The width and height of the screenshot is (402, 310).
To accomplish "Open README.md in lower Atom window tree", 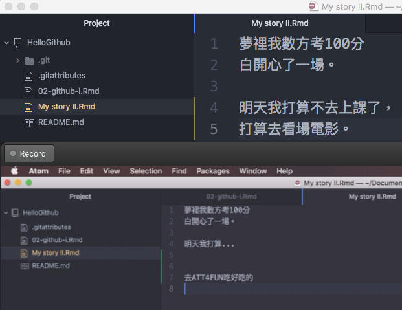I will [x=50, y=265].
